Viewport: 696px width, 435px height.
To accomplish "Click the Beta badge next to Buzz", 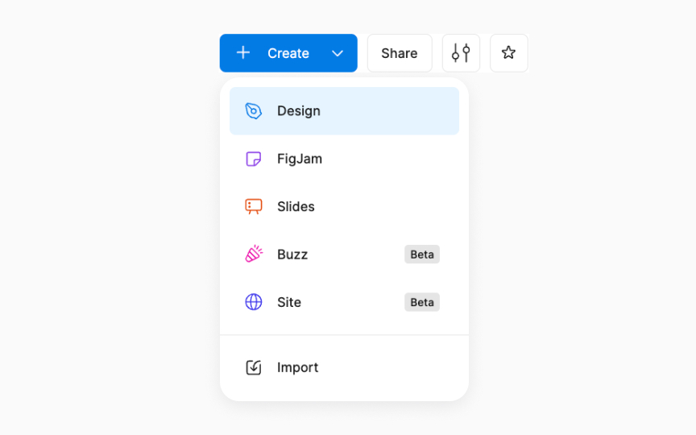I will pyautogui.click(x=421, y=255).
